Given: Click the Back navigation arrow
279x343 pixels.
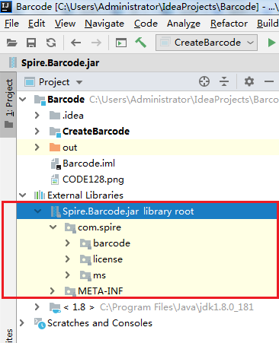Looking at the screenshot, I should pos(75,43).
